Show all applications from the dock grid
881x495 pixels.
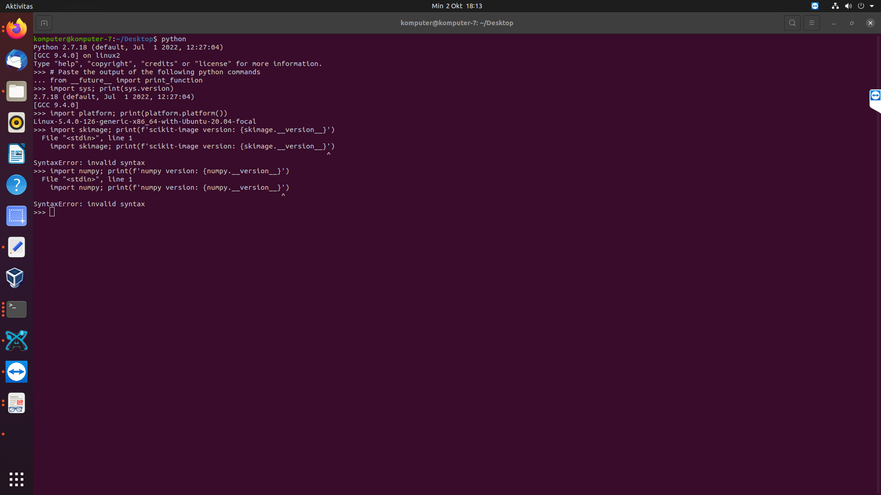coord(16,479)
